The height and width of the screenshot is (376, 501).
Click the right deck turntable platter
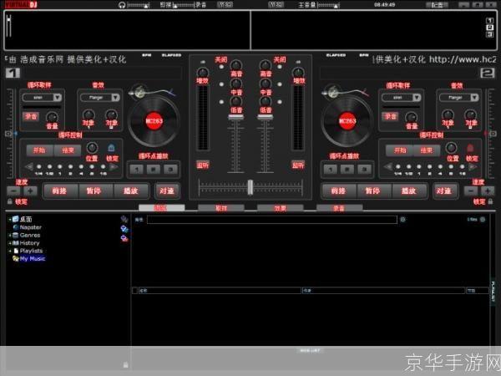pyautogui.click(x=347, y=121)
